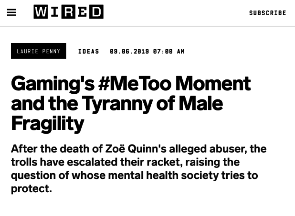Image resolution: width=295 pixels, height=216 pixels.
Task: Click the "D" letter in the WIRED logo
Action: pyautogui.click(x=96, y=12)
